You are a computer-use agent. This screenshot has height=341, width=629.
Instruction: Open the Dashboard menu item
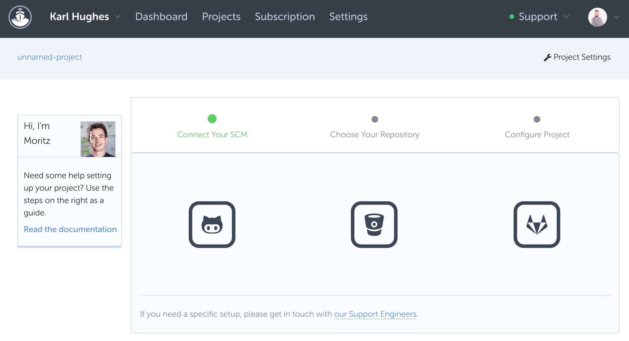click(161, 17)
